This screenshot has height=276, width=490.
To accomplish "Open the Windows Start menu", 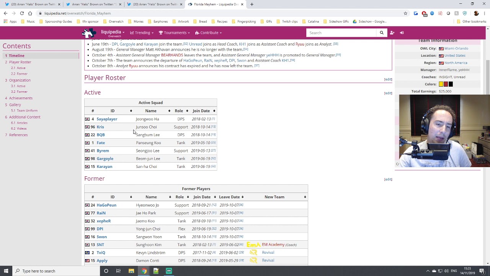I will pyautogui.click(x=6, y=271).
